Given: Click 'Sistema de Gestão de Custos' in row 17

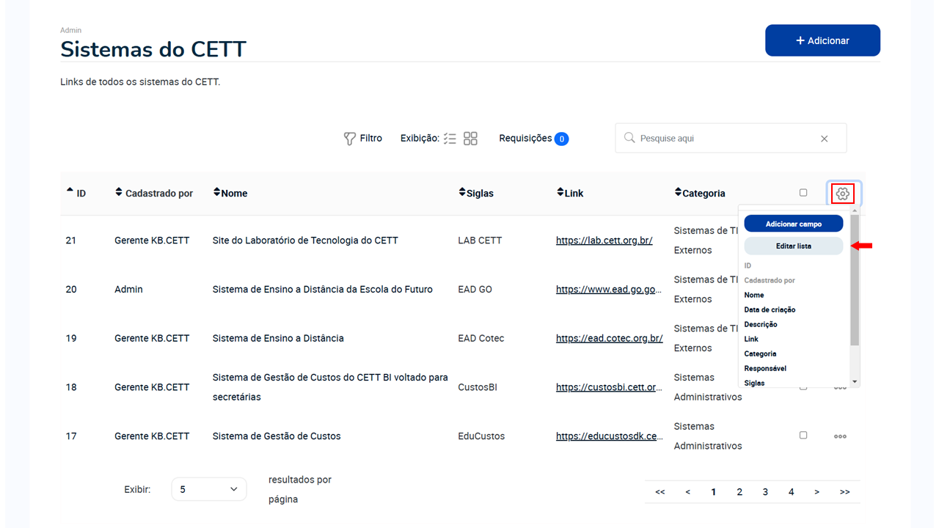Looking at the screenshot, I should 277,436.
